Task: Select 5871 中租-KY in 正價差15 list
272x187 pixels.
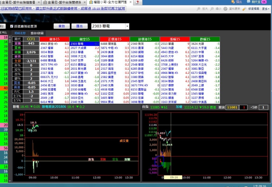Action: [x=115, y=48]
